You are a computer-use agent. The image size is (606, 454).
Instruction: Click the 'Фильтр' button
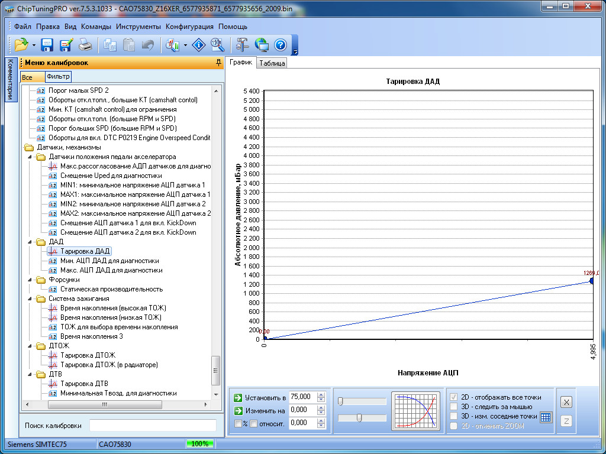(58, 77)
